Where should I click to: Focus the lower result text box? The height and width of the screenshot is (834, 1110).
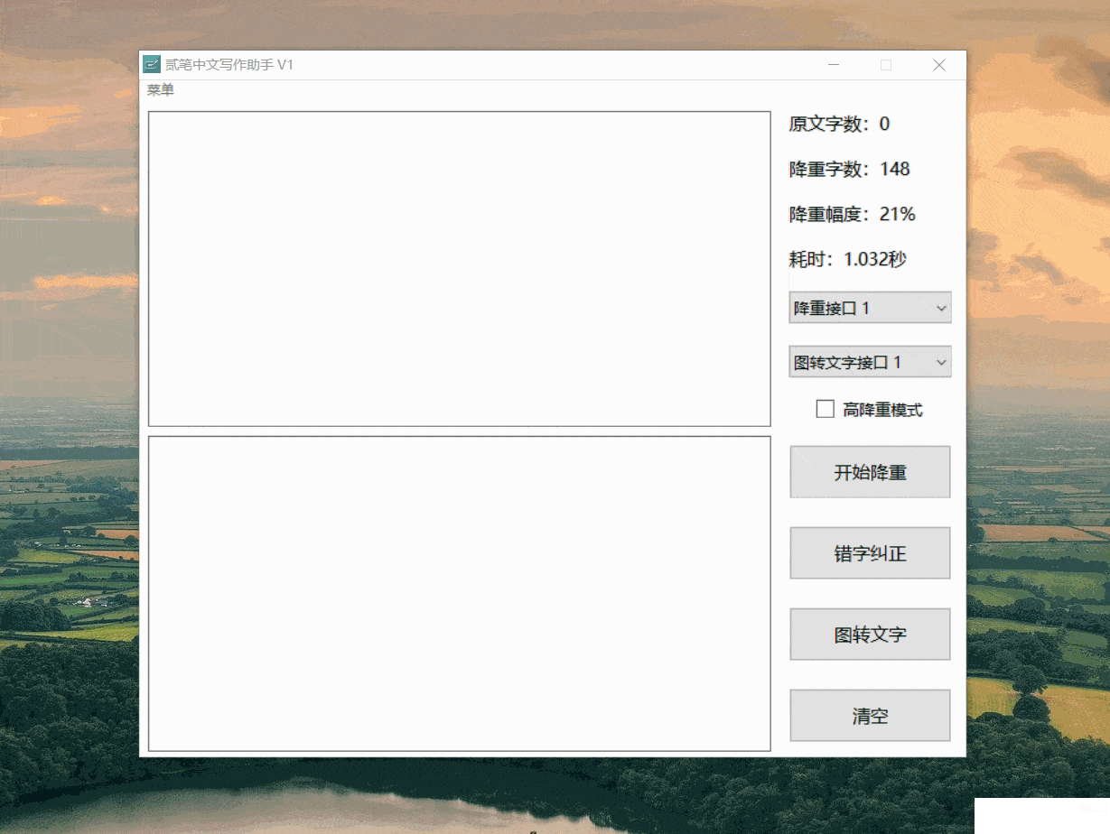460,594
